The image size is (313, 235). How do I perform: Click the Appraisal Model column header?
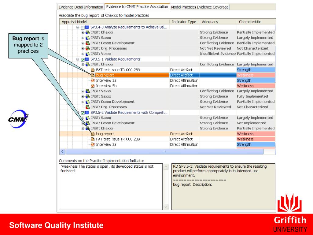[x=114, y=22]
